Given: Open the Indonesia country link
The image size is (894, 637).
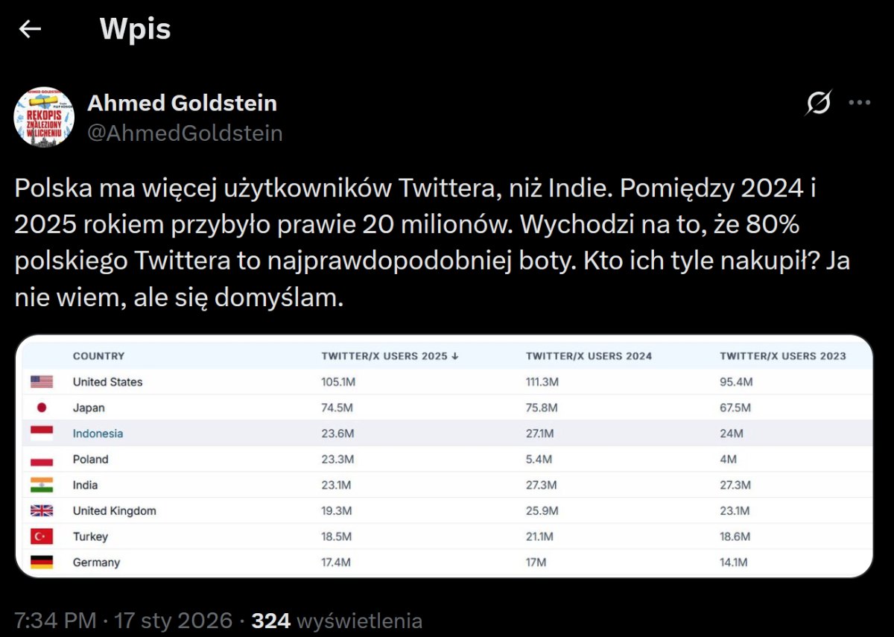Looking at the screenshot, I should click(98, 434).
